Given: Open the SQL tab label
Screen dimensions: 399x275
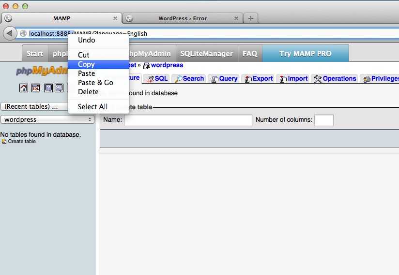Looking at the screenshot, I should point(161,78).
